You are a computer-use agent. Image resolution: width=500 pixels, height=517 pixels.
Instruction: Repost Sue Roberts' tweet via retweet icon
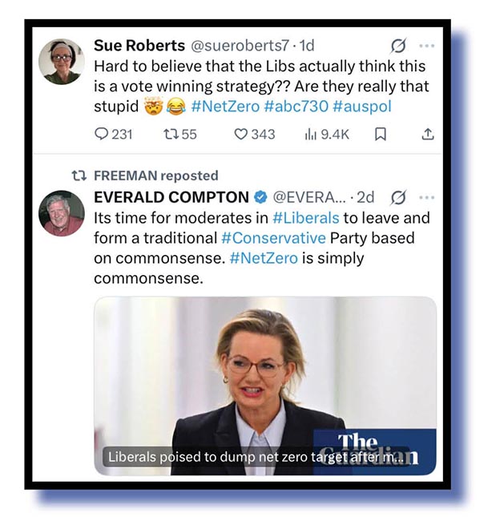(x=171, y=134)
